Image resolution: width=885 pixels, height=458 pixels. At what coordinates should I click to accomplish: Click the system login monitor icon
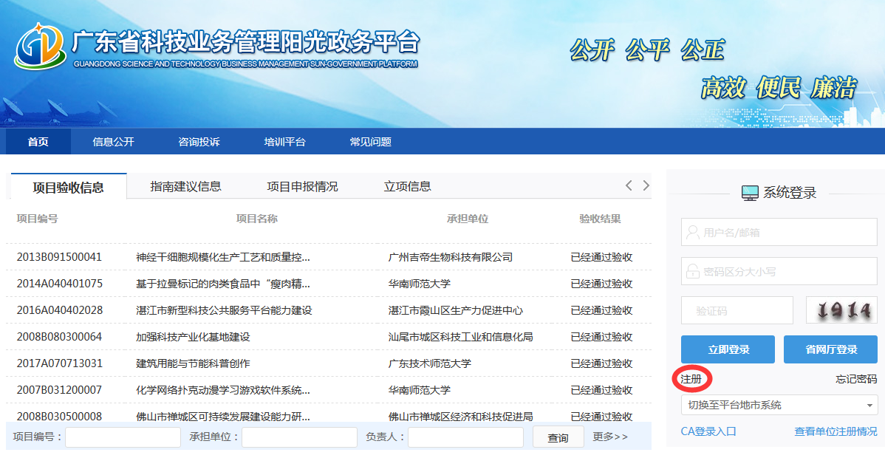click(x=750, y=193)
